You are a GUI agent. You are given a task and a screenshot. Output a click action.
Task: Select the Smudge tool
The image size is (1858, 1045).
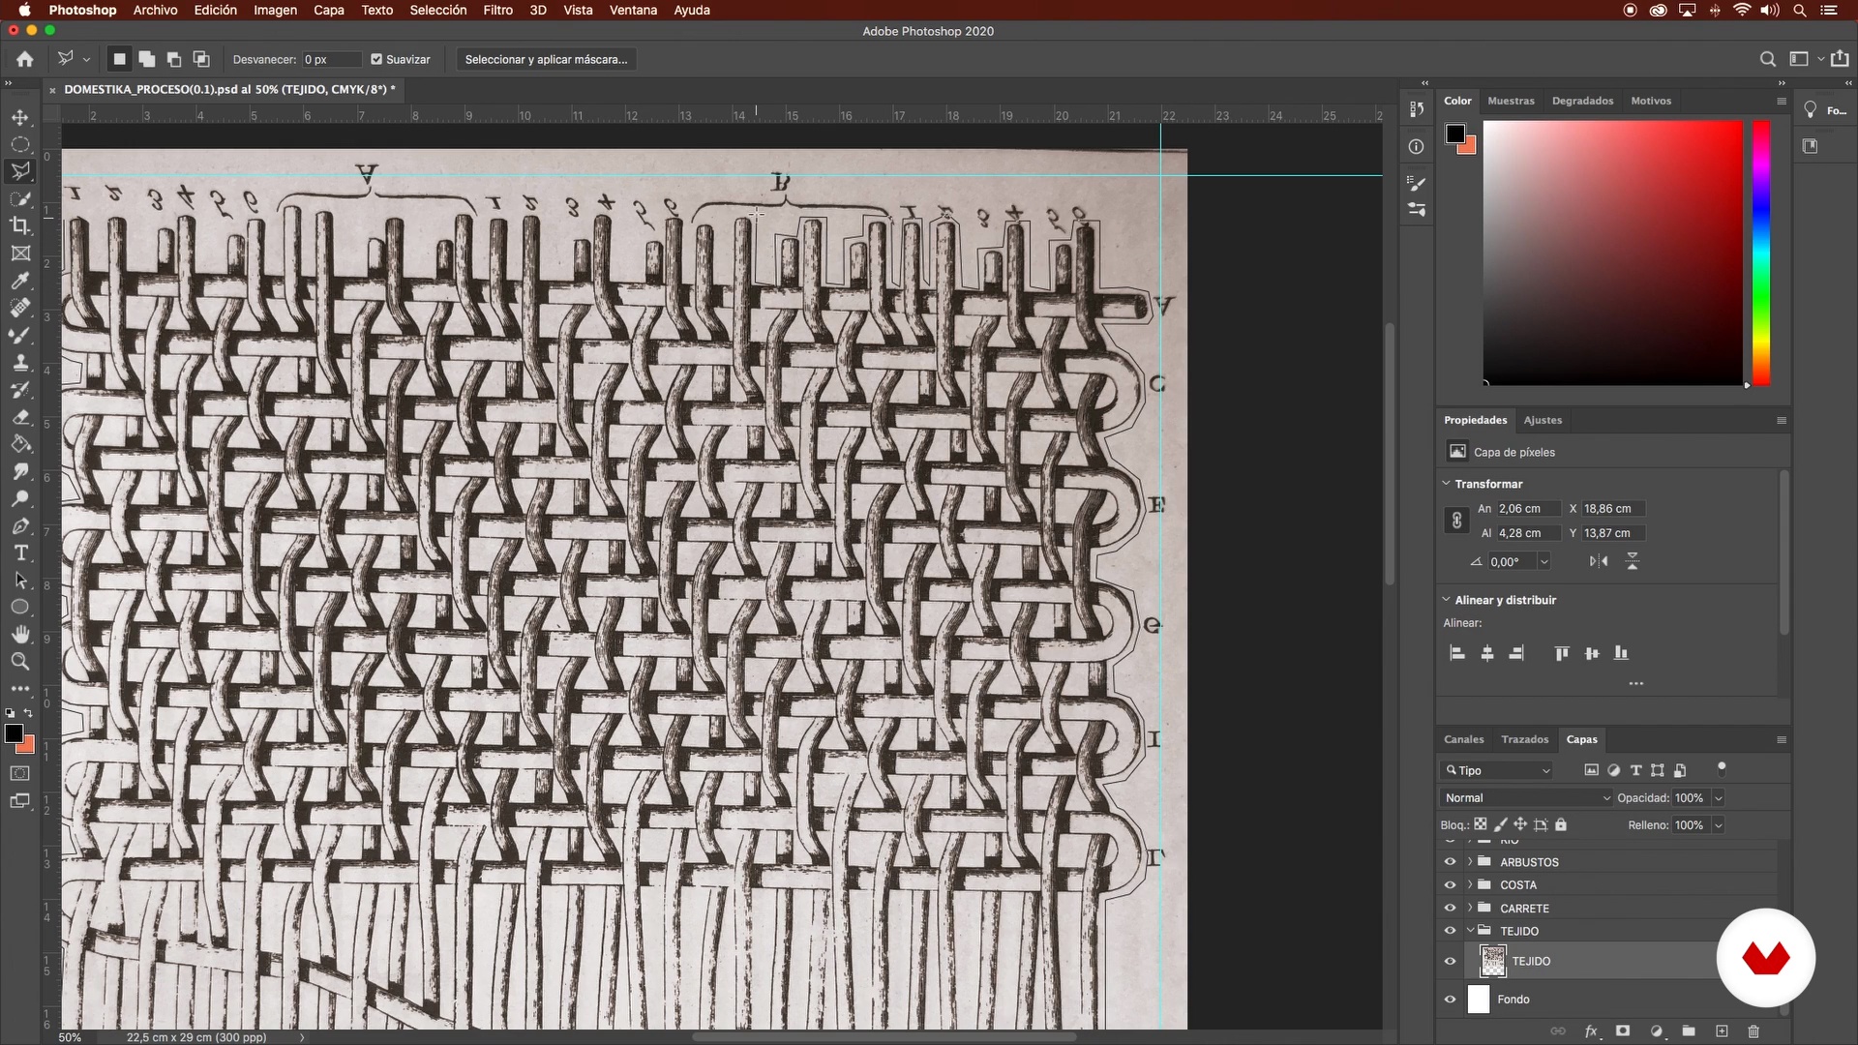pyautogui.click(x=20, y=471)
